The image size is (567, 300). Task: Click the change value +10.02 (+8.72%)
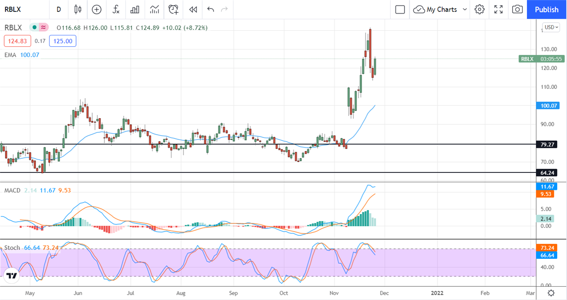[x=185, y=28]
